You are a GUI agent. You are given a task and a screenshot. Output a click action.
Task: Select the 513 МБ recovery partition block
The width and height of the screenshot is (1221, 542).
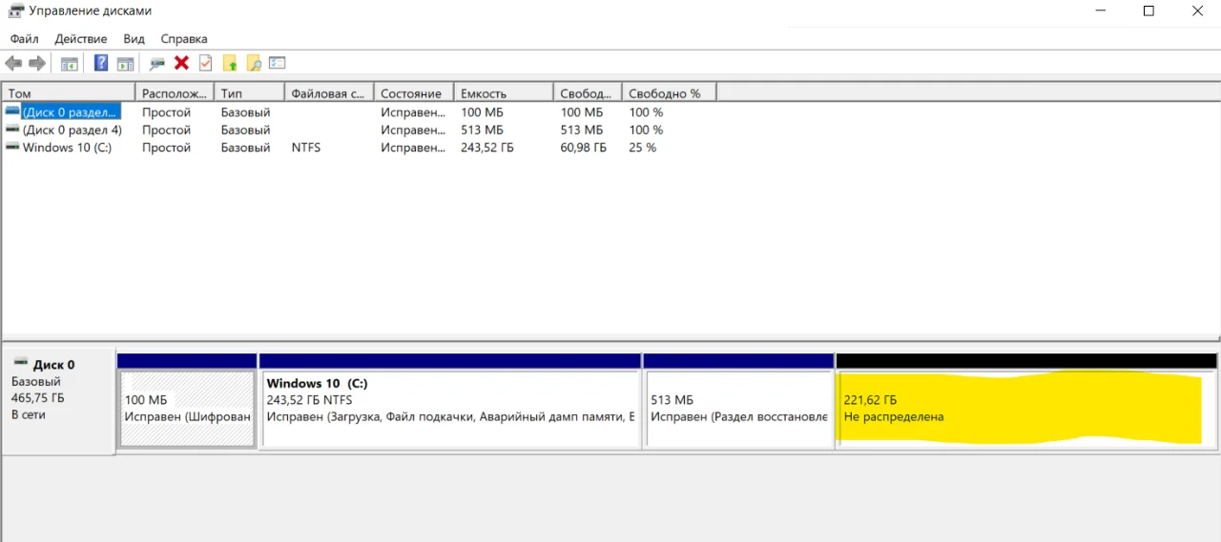click(x=738, y=410)
